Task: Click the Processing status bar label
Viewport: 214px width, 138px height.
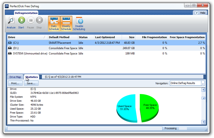Action: 170,128
